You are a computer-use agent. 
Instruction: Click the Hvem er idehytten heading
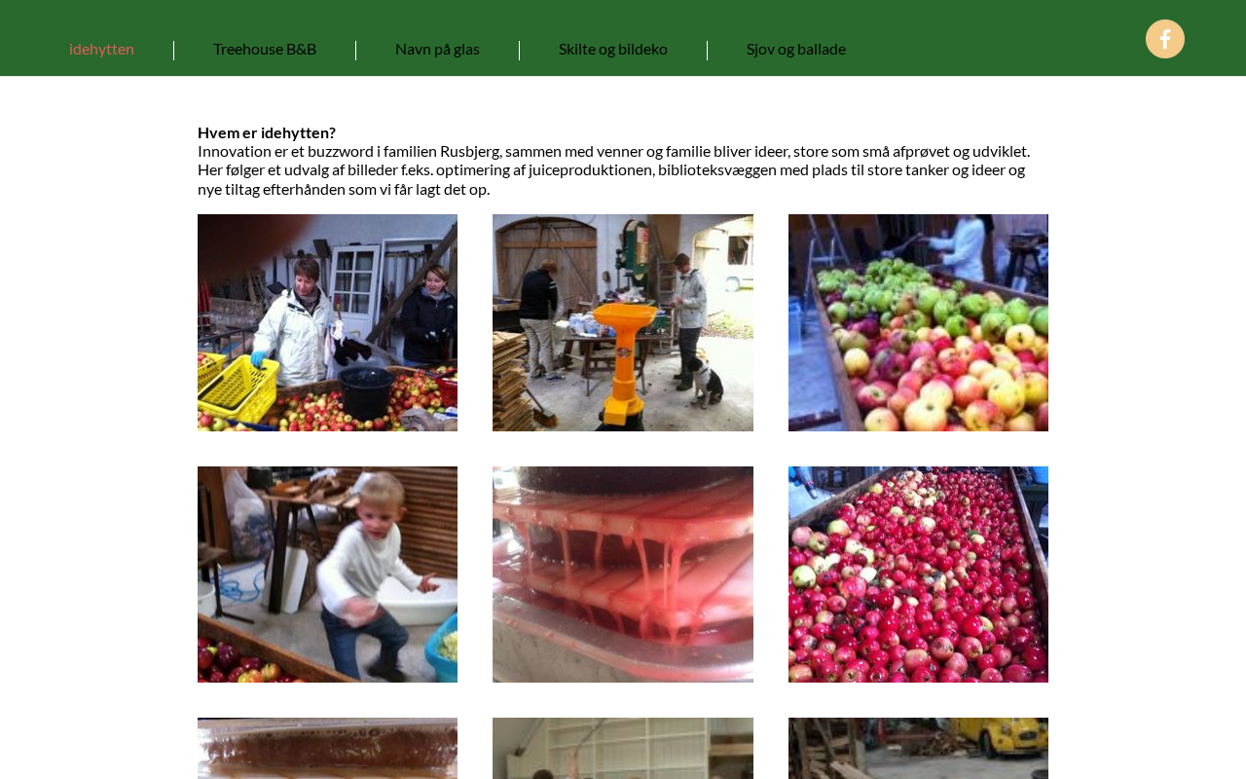[x=267, y=132]
